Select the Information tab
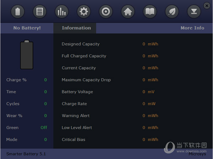 [x=76, y=28]
